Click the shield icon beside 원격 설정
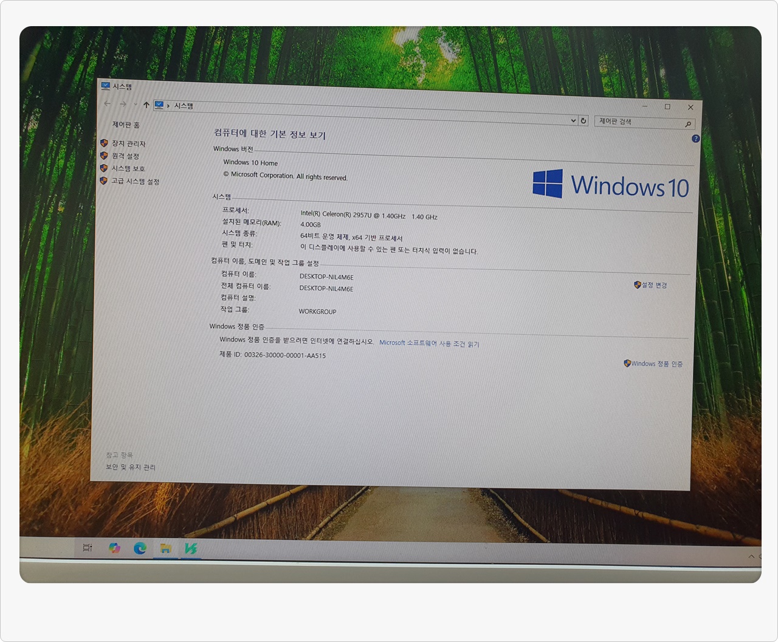The width and height of the screenshot is (778, 642). (104, 156)
